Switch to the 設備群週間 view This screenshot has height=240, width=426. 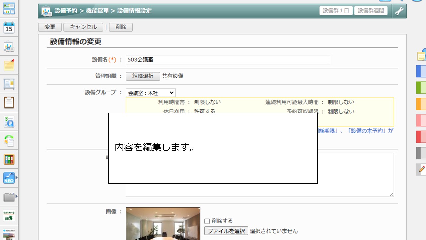pyautogui.click(x=371, y=11)
